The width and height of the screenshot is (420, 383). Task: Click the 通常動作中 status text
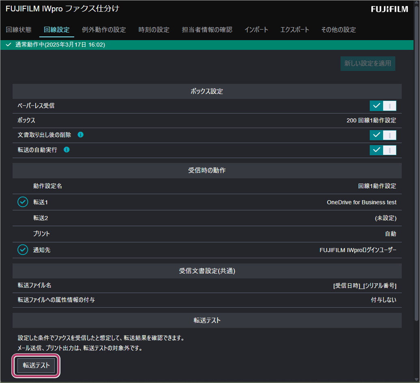[60, 45]
